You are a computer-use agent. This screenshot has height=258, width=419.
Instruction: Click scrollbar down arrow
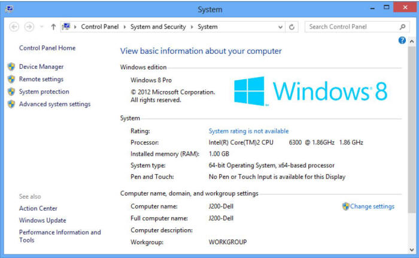pos(412,250)
